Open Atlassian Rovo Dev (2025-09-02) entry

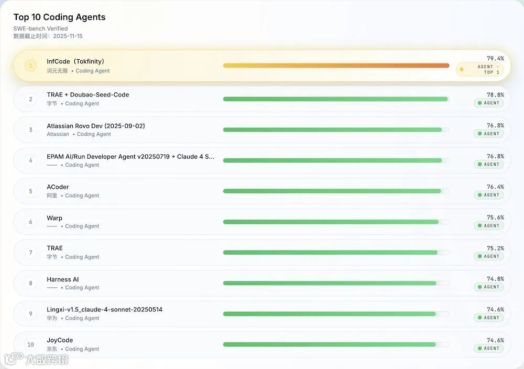96,126
